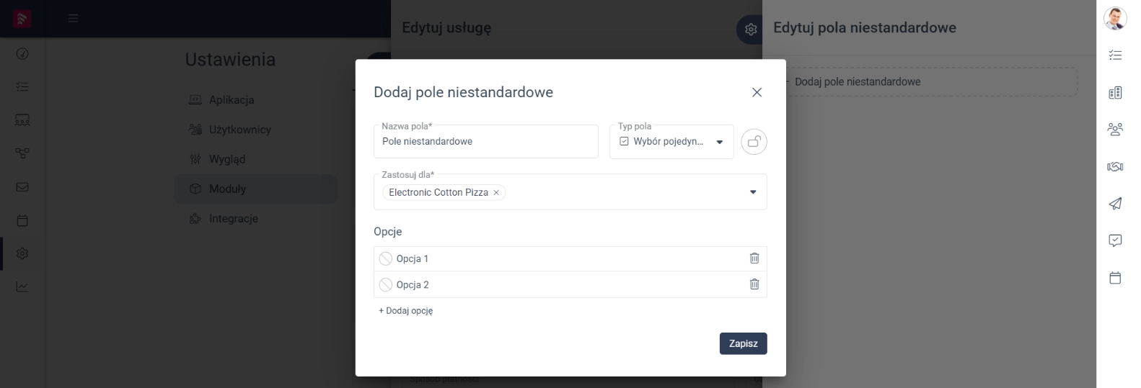Image resolution: width=1141 pixels, height=388 pixels.
Task: Click the app logo in top-left corner
Action: [x=22, y=18]
